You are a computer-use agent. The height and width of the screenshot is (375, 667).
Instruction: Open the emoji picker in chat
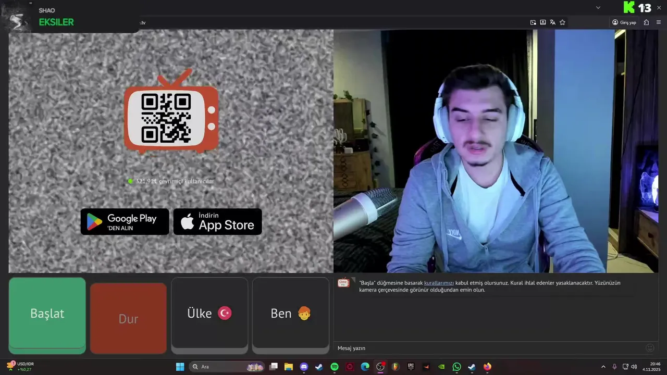coord(650,348)
